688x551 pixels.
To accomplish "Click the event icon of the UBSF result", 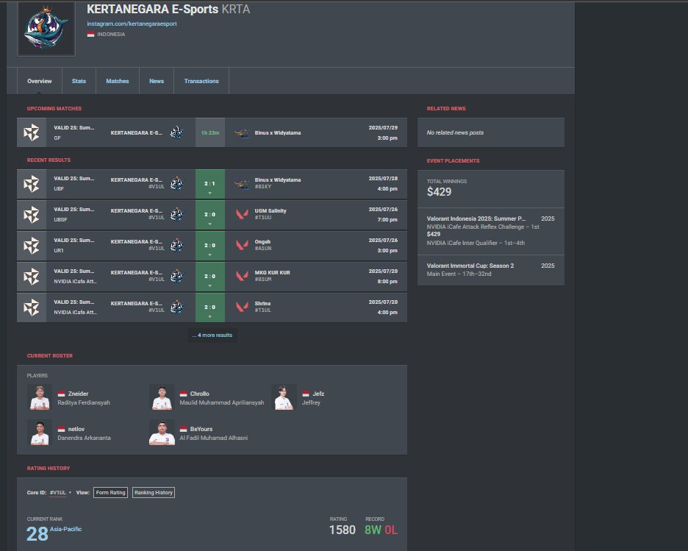I will pyautogui.click(x=32, y=215).
